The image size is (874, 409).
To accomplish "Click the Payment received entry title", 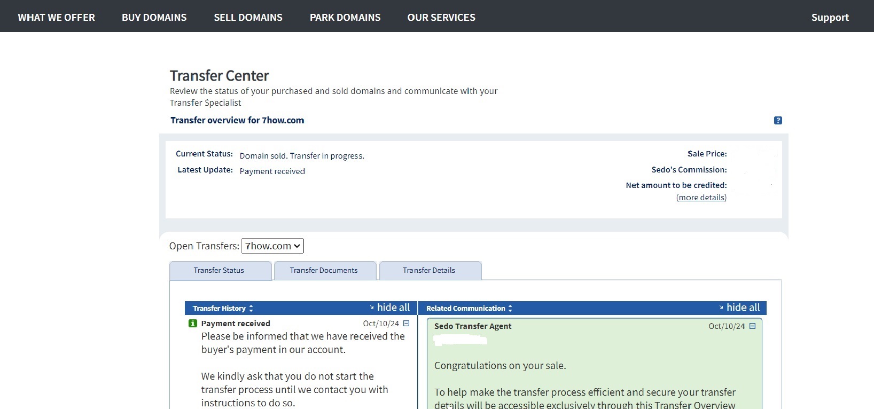I will click(236, 324).
